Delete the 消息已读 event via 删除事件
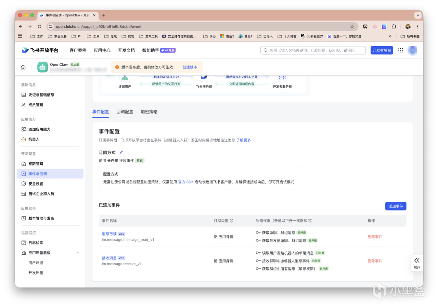 [375, 237]
